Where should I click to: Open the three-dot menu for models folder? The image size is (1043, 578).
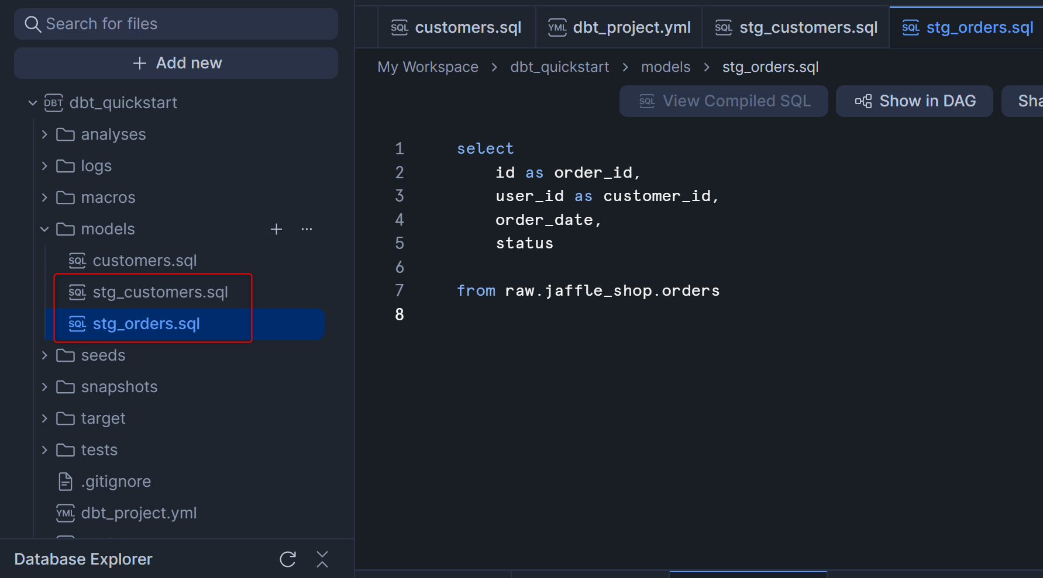pyautogui.click(x=307, y=229)
